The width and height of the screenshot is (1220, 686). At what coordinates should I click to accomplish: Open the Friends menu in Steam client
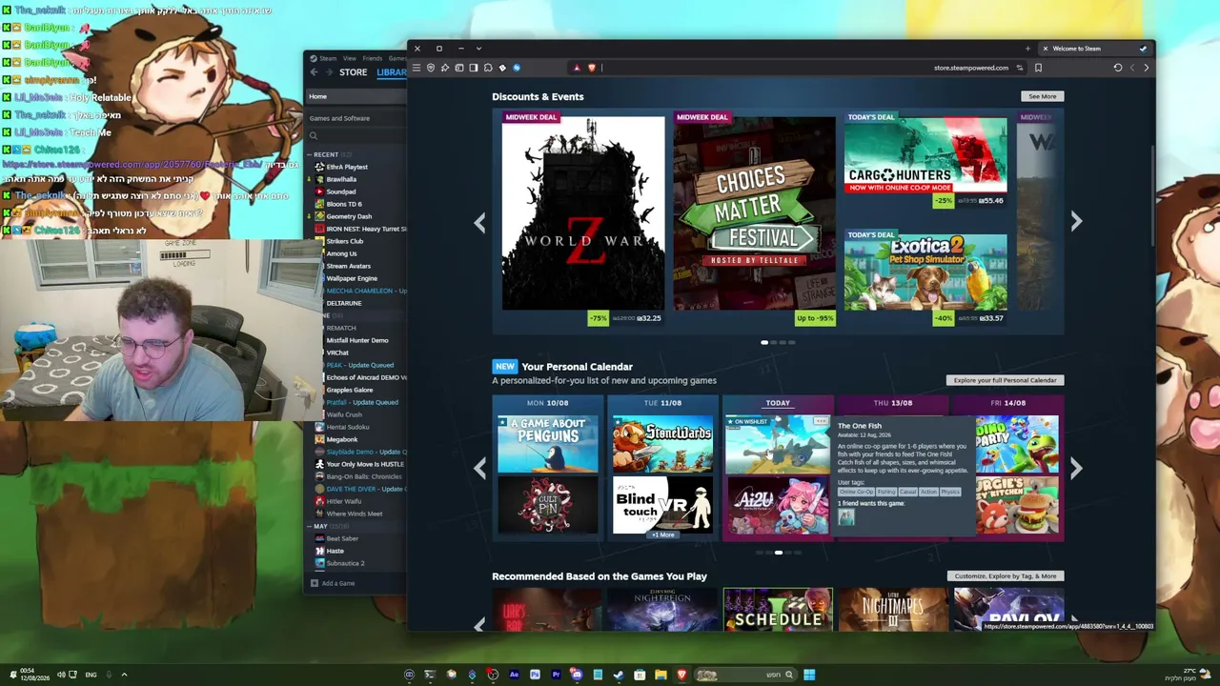(372, 58)
